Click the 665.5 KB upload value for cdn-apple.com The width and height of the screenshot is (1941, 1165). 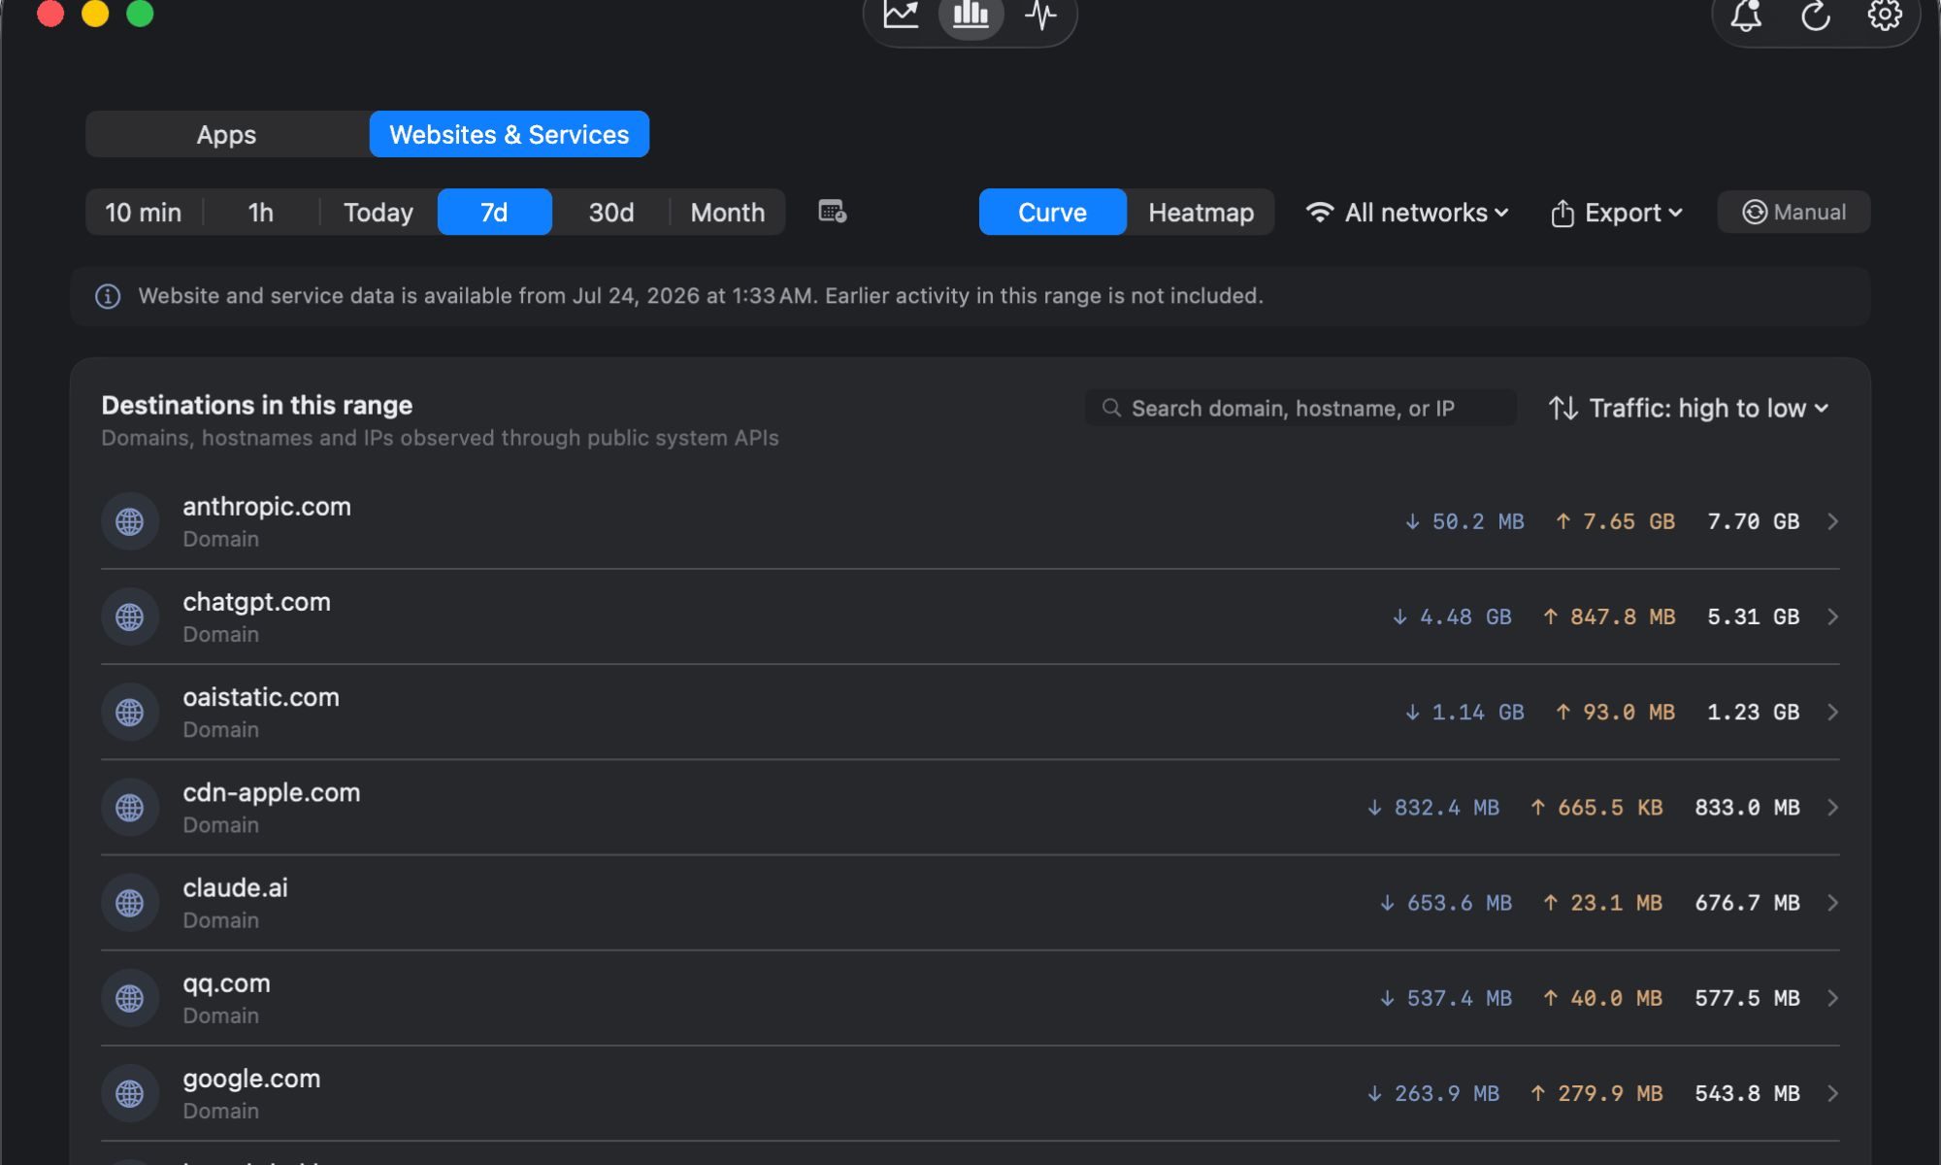1596,808
